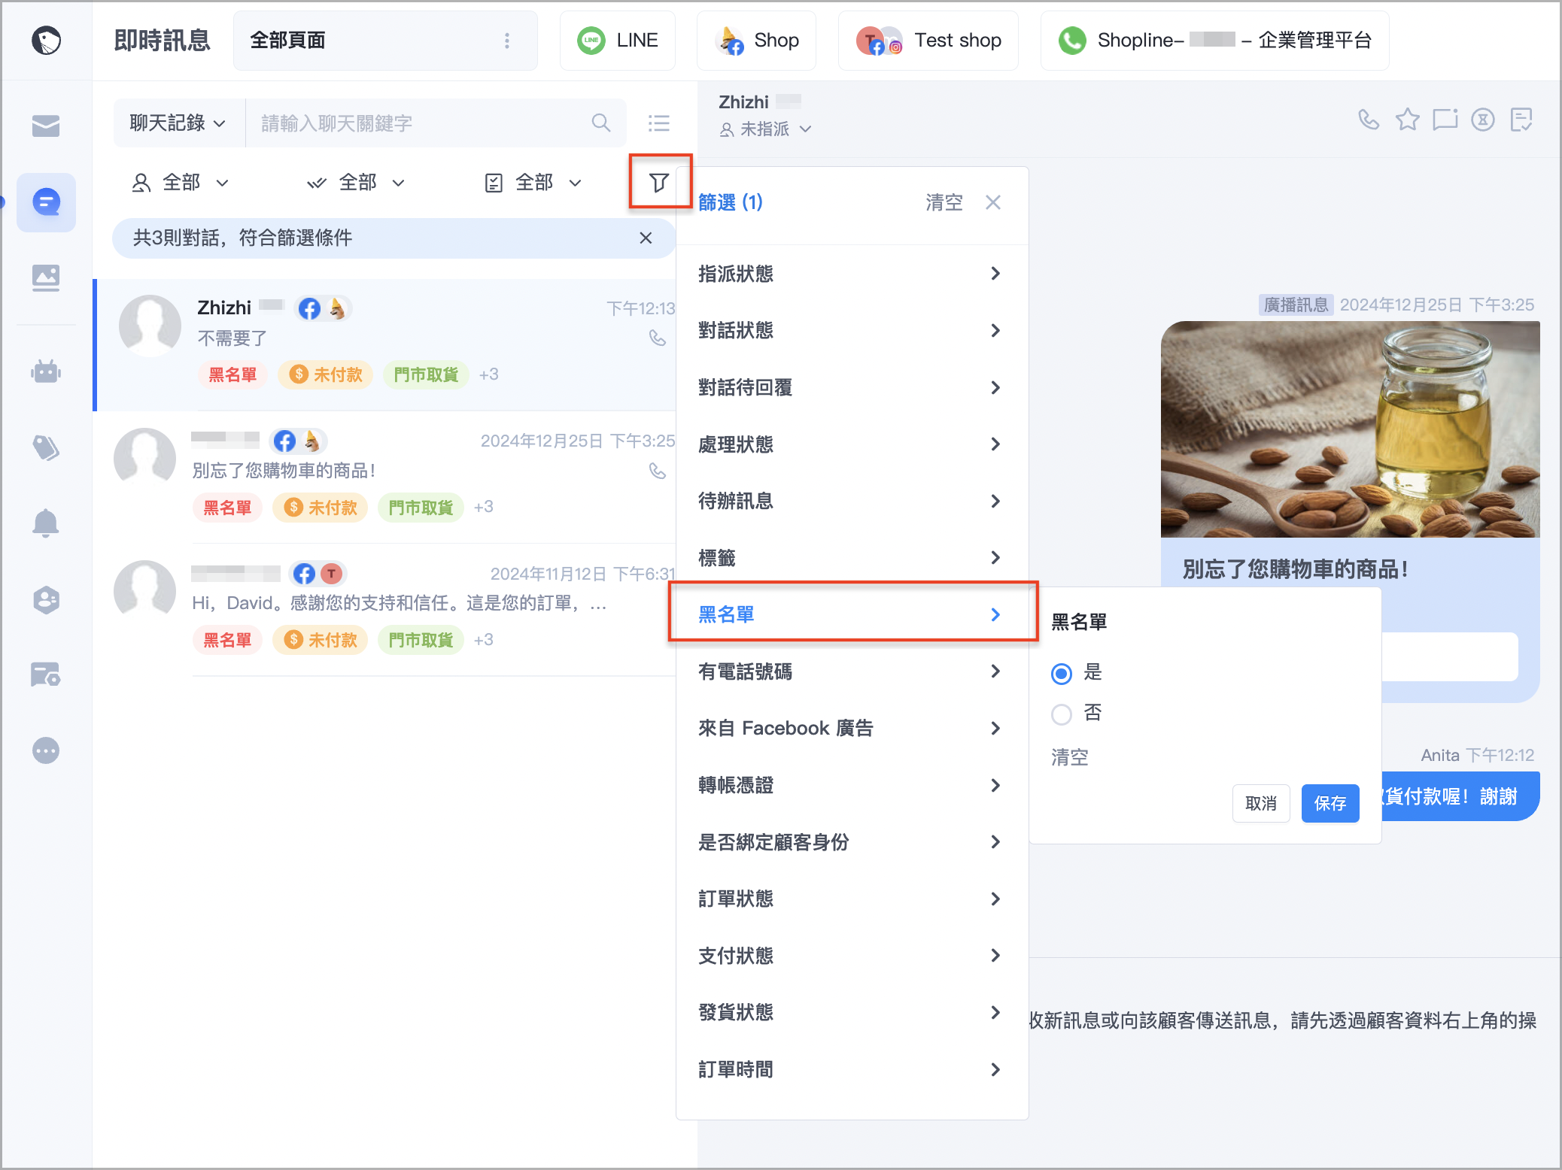Open the mail inbox sidebar icon

click(x=46, y=126)
